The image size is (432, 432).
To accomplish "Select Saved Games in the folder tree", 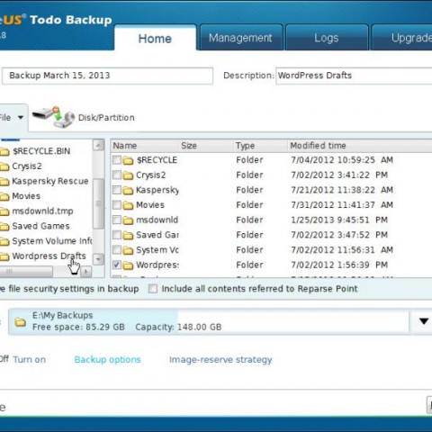I will click(40, 226).
